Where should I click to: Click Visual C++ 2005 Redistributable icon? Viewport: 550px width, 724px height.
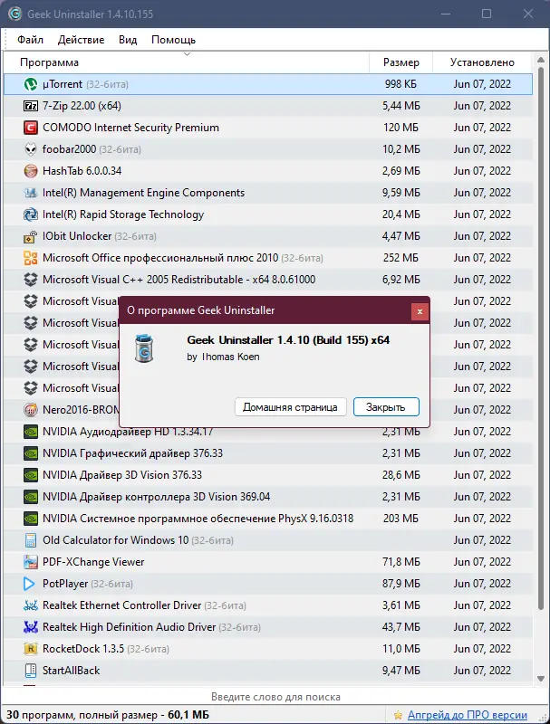[31, 280]
